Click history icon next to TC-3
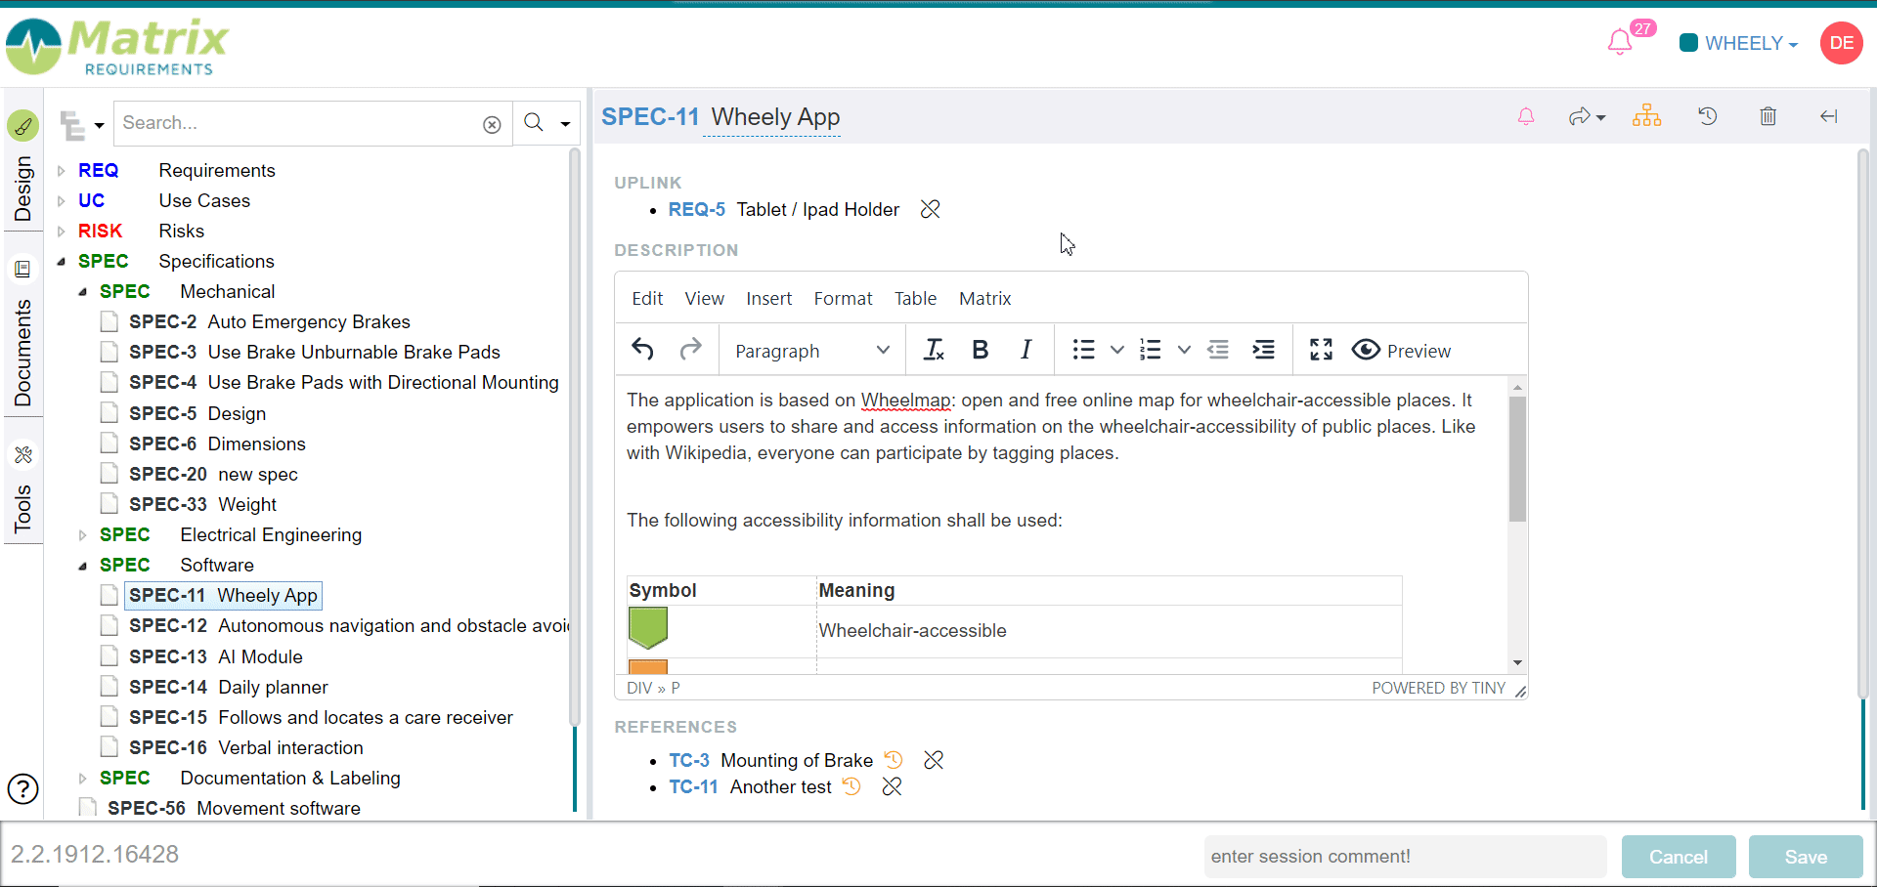1877x887 pixels. (894, 759)
